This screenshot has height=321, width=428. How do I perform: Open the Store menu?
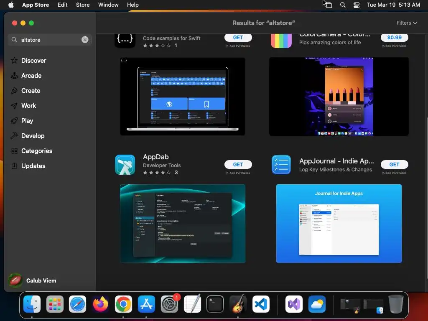83,5
